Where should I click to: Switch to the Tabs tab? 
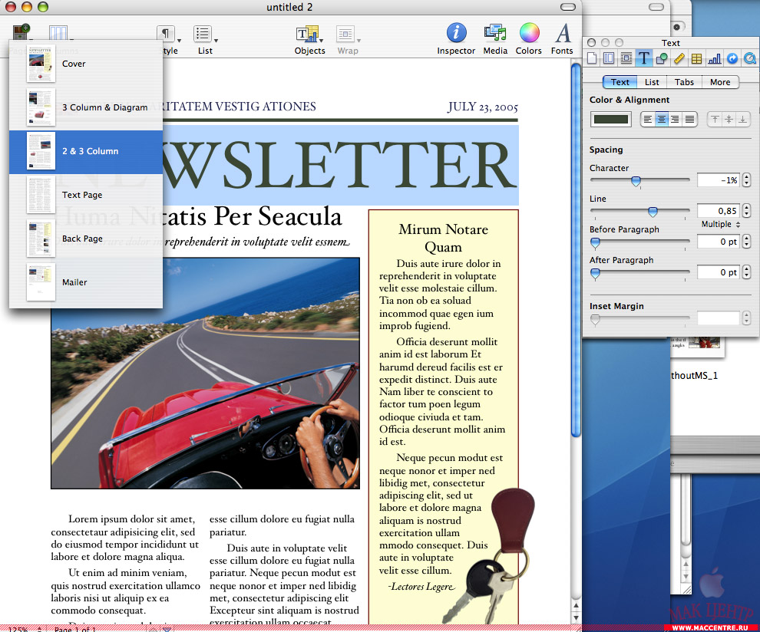[x=684, y=82]
